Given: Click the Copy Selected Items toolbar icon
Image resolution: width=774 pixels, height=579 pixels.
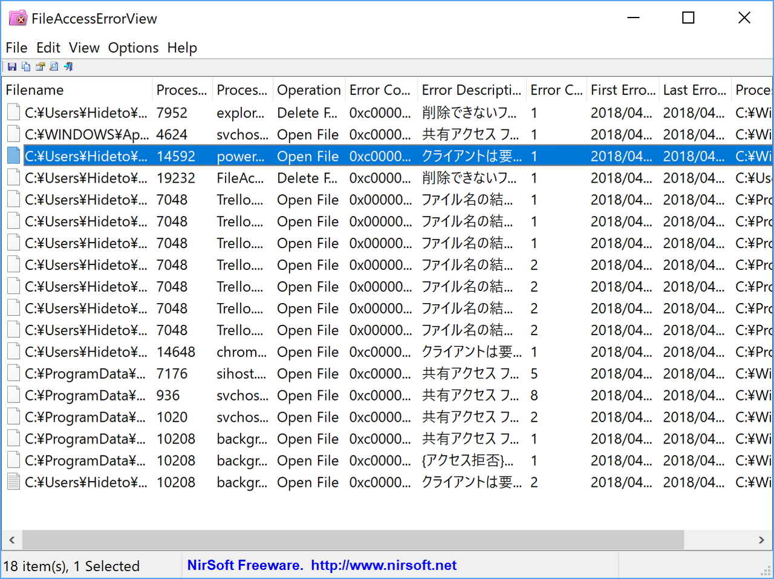Looking at the screenshot, I should (x=26, y=66).
